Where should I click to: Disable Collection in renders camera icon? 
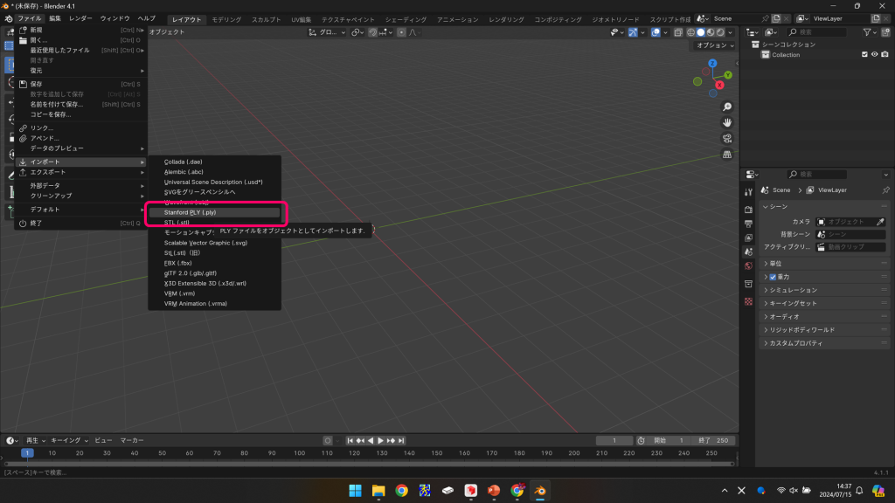pyautogui.click(x=885, y=55)
